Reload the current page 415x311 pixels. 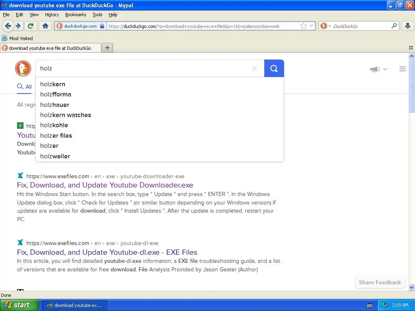click(x=30, y=26)
